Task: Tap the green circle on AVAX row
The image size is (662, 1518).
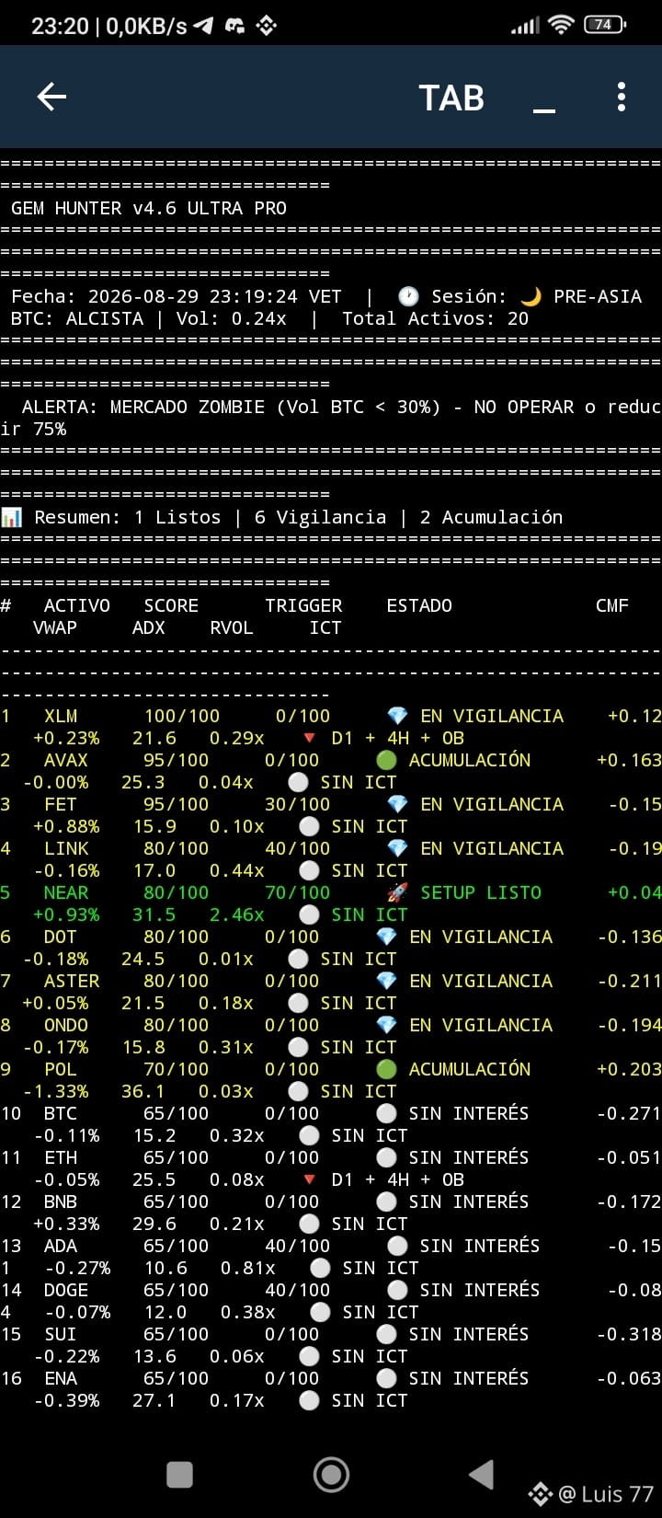Action: point(386,760)
